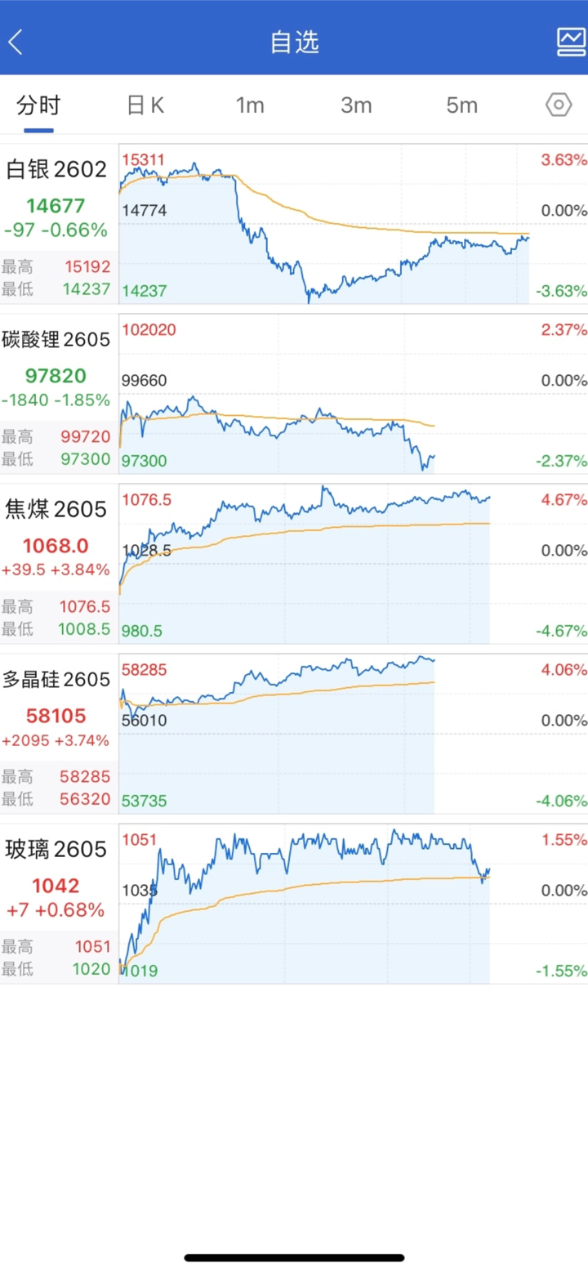Select the 3m interval tab
The width and height of the screenshot is (588, 1273).
pyautogui.click(x=356, y=105)
